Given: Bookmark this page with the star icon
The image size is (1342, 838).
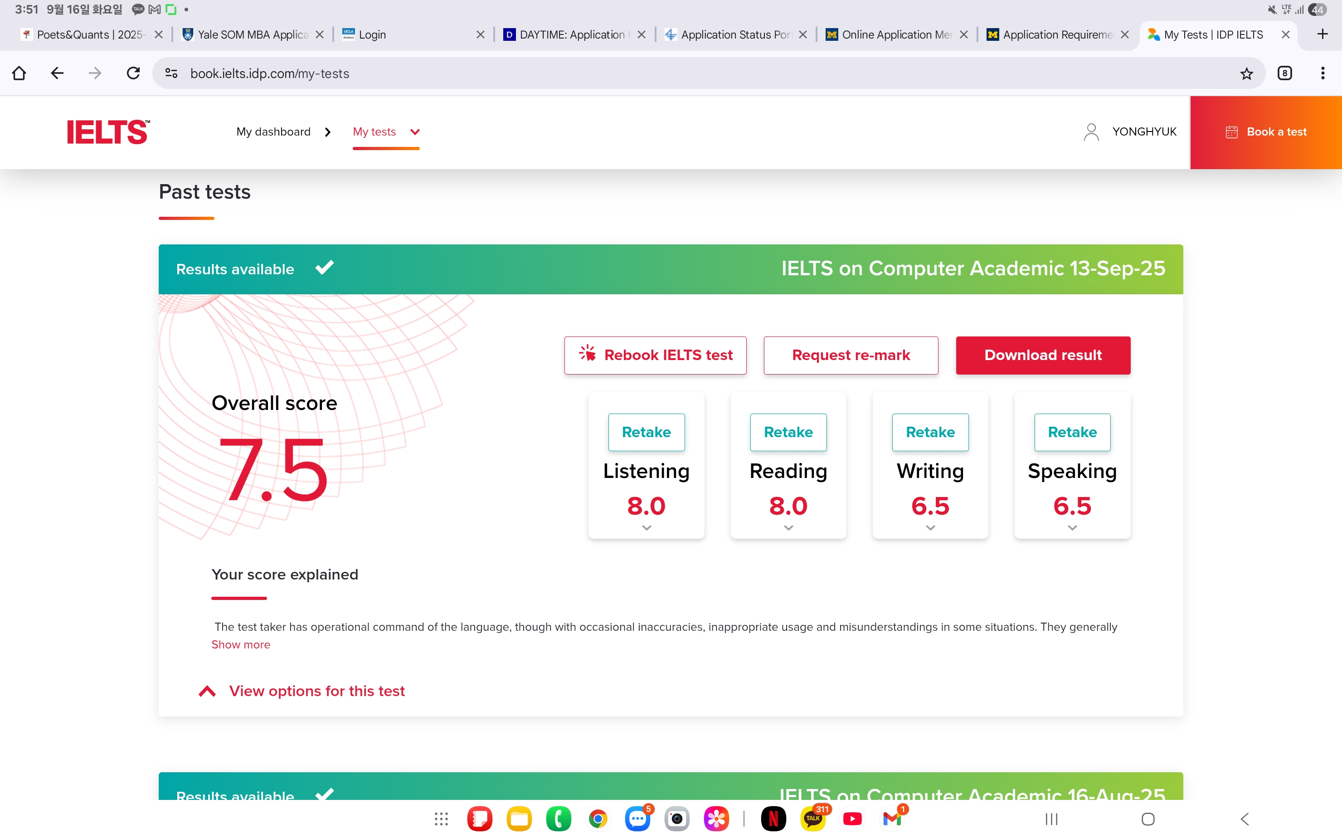Looking at the screenshot, I should [1246, 73].
